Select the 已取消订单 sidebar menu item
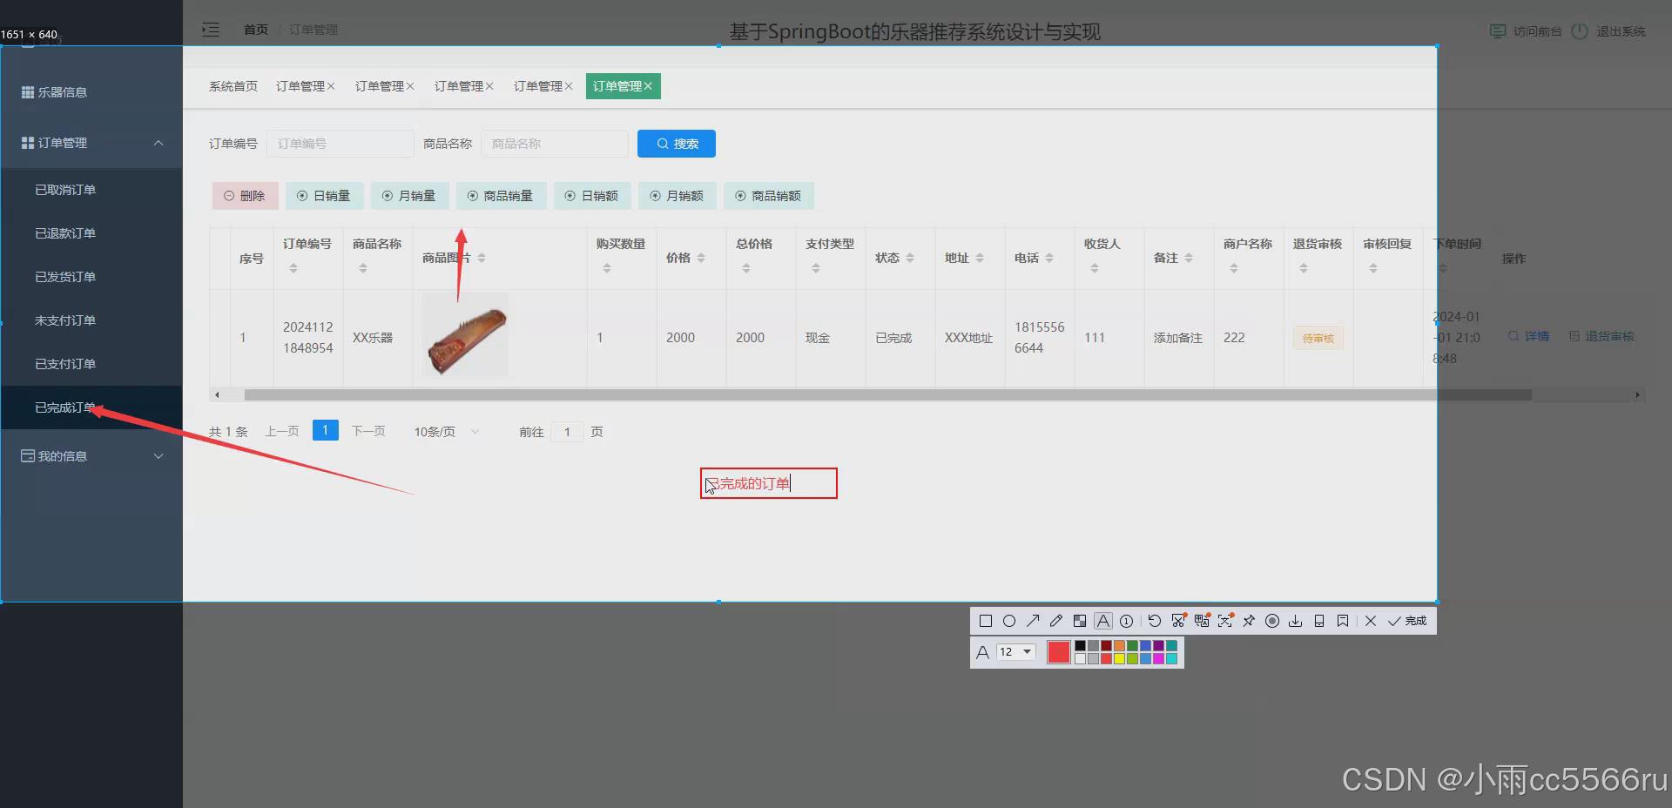Image resolution: width=1672 pixels, height=808 pixels. (x=65, y=189)
